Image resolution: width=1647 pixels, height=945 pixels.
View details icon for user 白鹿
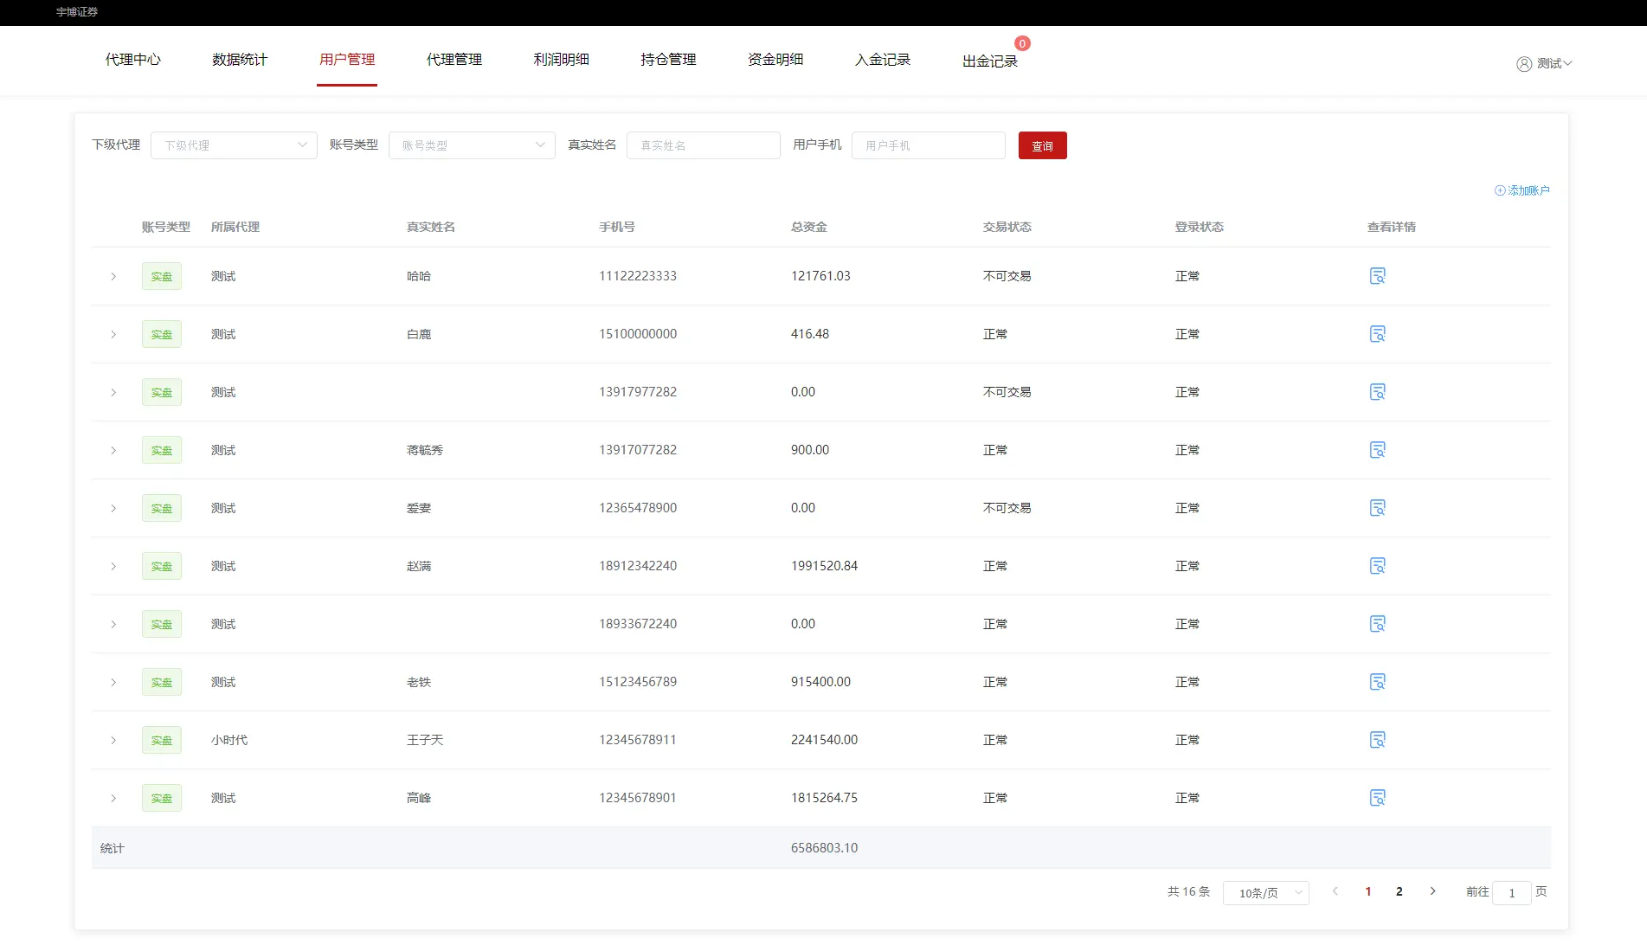coord(1377,334)
